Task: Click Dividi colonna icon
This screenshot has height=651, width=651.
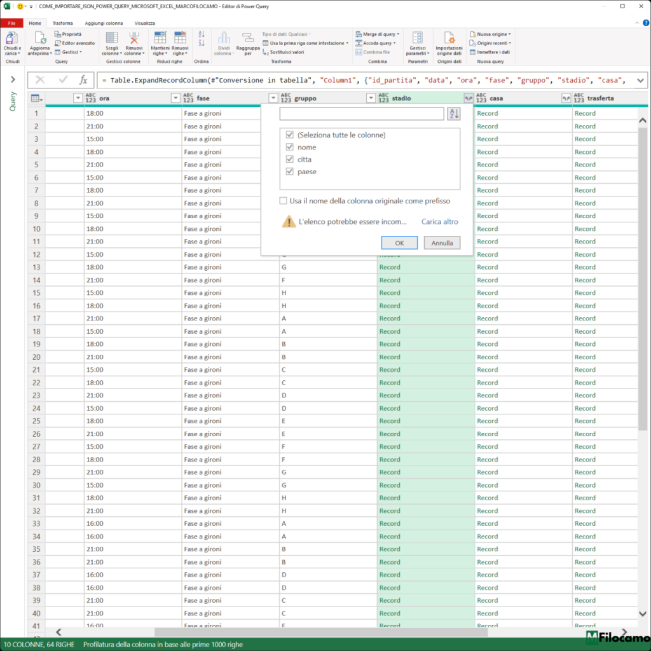Action: pos(224,38)
